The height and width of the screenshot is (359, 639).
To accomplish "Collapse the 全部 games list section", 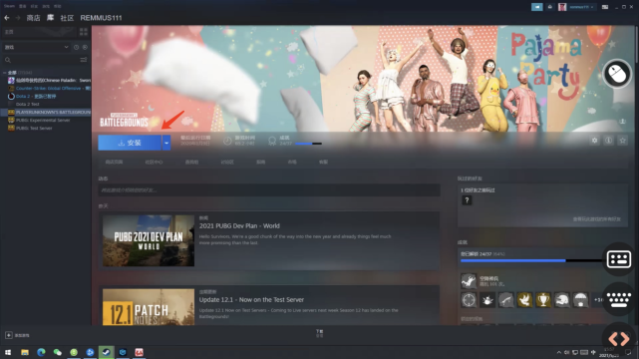I will pyautogui.click(x=4, y=73).
